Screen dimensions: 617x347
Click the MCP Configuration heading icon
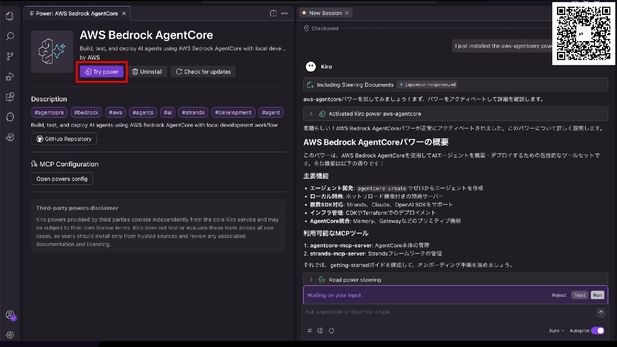[34, 164]
